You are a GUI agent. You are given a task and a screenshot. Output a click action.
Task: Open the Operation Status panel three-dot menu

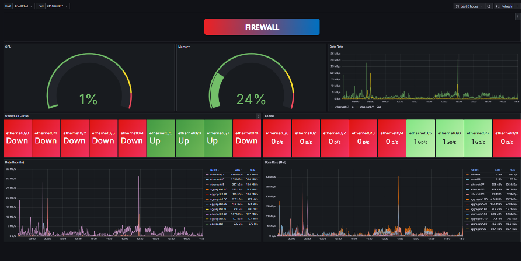coord(258,116)
